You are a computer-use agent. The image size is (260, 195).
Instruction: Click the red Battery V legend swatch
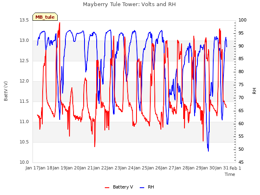[x=107, y=188]
